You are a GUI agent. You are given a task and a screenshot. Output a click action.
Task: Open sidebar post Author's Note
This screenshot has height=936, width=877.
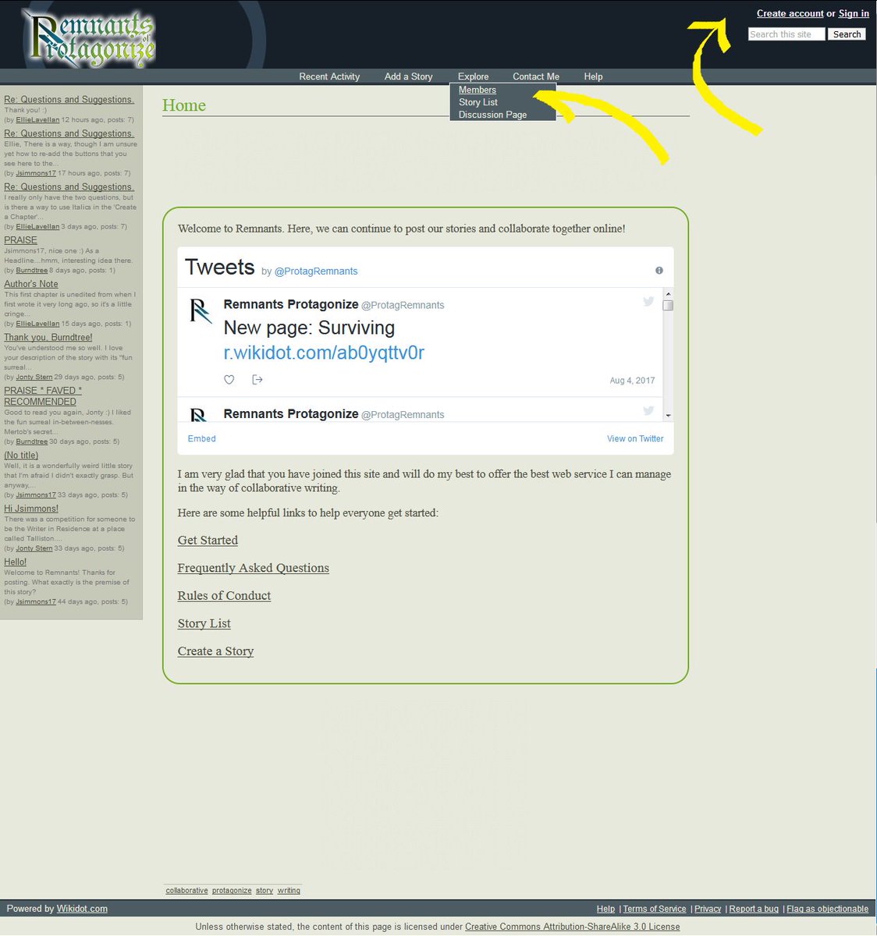[x=30, y=284]
